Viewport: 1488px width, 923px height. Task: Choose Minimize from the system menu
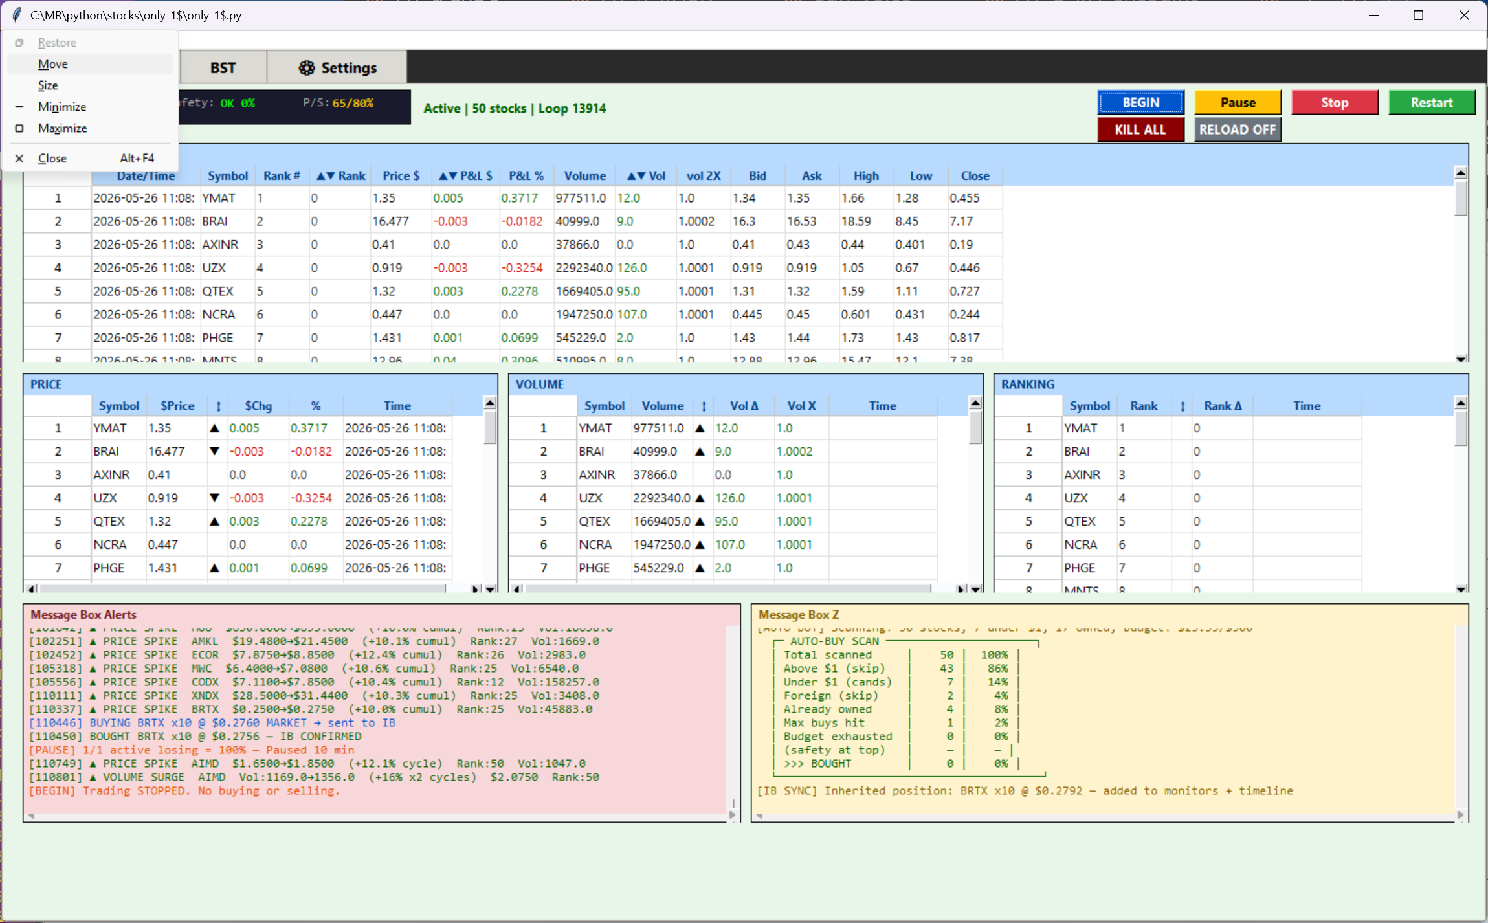tap(90, 107)
